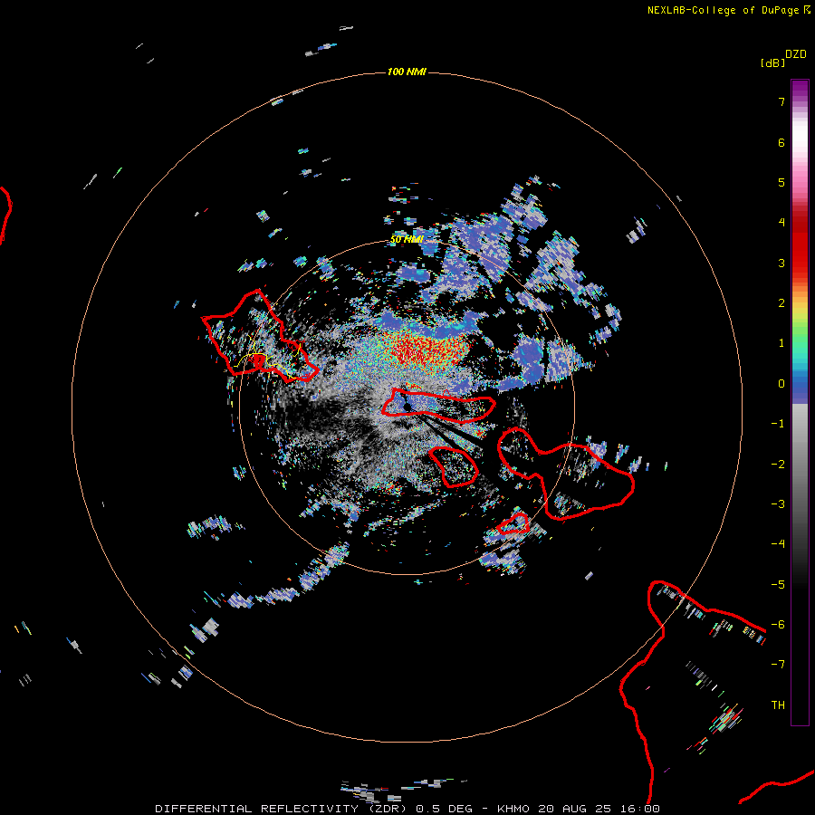Click the 50 NMI range ring label
This screenshot has width=815, height=815.
[407, 240]
